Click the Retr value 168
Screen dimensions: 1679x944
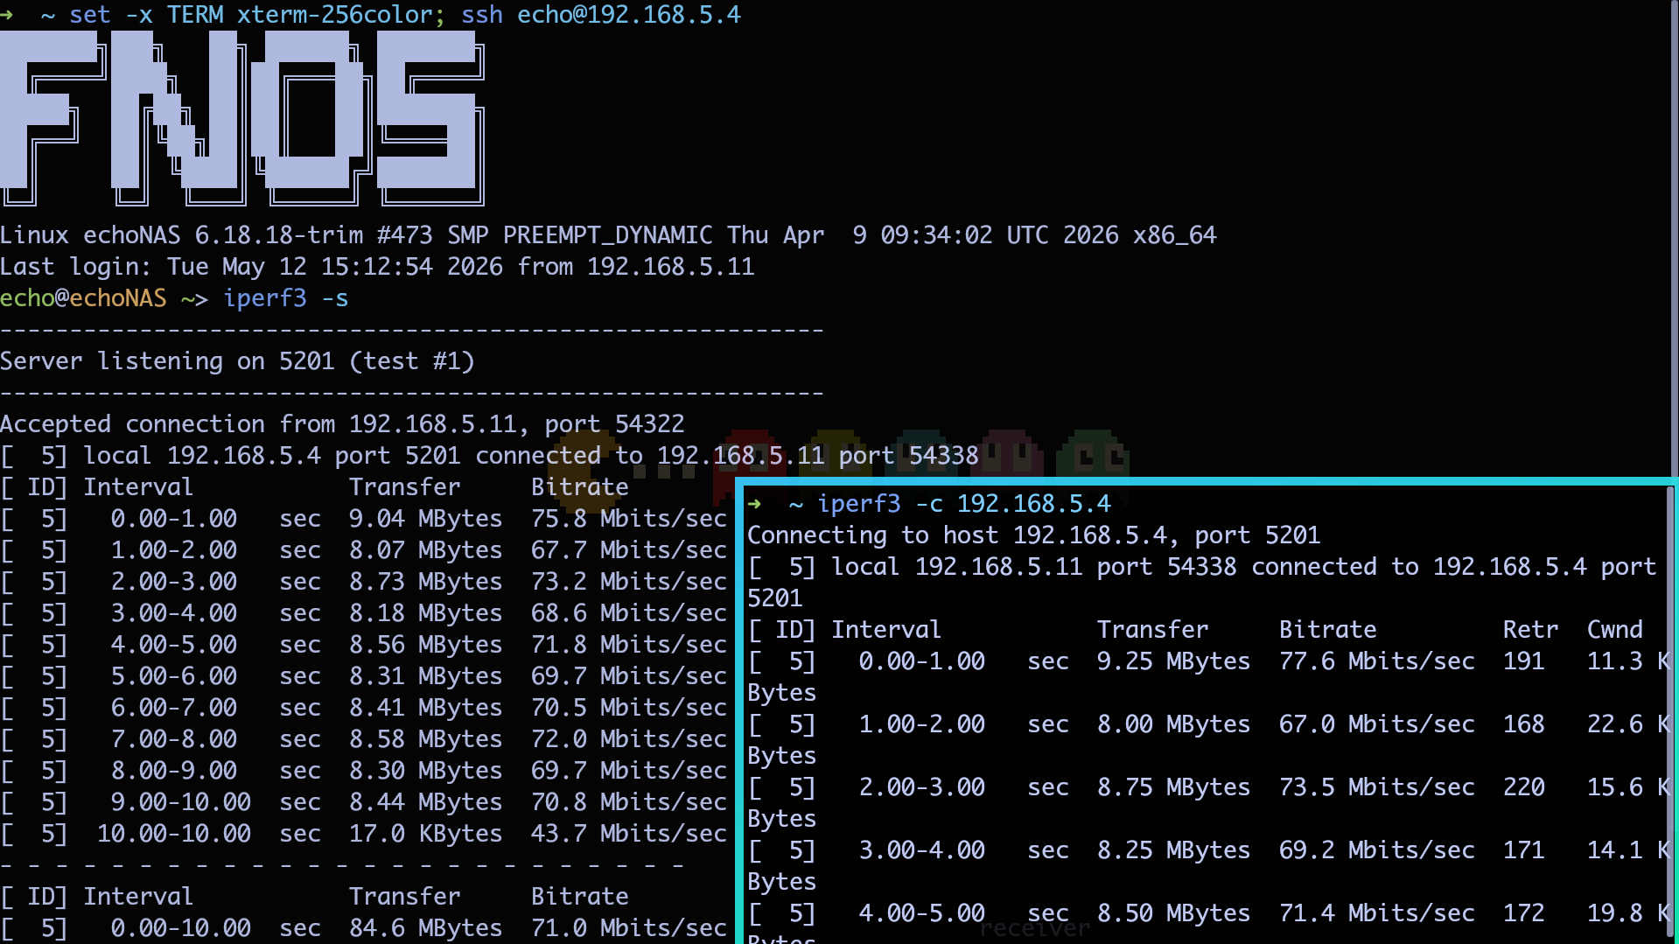[1524, 724]
